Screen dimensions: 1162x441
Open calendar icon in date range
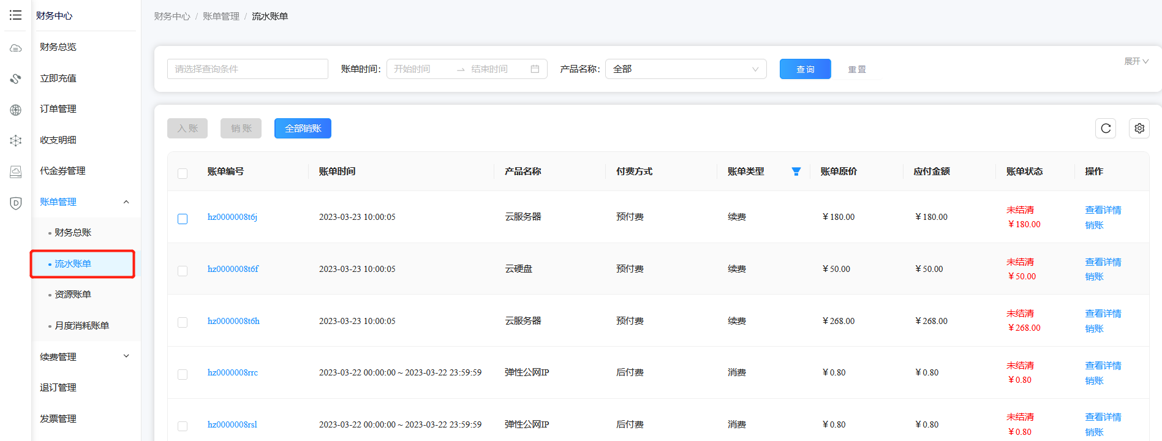pyautogui.click(x=535, y=69)
